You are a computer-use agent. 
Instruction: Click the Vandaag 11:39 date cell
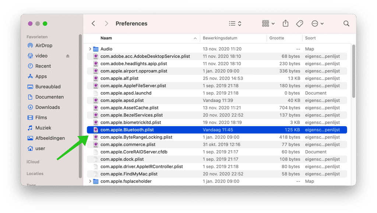click(218, 100)
